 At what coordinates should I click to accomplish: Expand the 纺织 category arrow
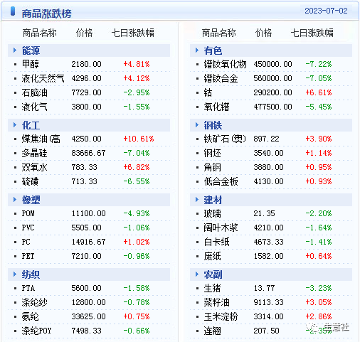pos(15,274)
